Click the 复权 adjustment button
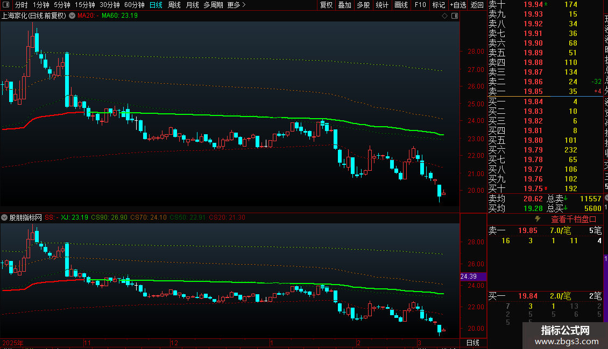Image resolution: width=608 pixels, height=349 pixels. point(327,5)
